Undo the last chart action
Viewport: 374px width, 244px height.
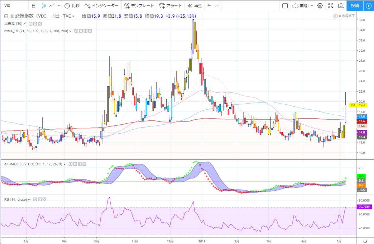point(209,6)
